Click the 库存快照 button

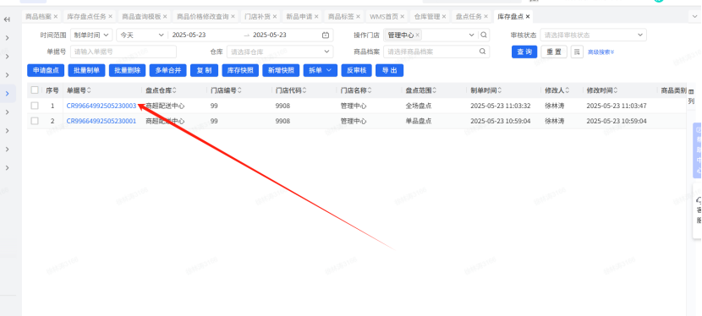240,70
